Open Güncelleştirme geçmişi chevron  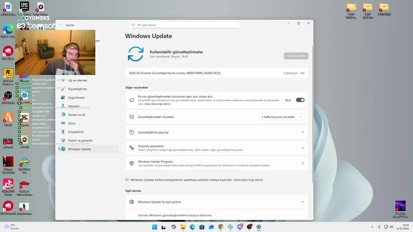(x=303, y=132)
